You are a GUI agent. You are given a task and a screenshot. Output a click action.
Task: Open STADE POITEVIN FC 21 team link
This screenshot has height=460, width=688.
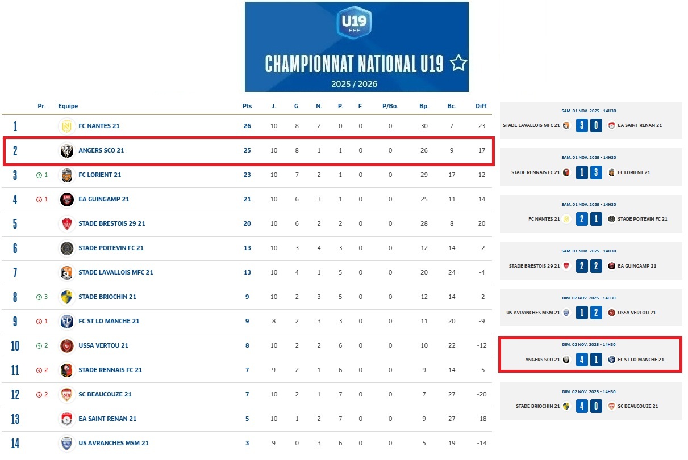[x=111, y=248]
